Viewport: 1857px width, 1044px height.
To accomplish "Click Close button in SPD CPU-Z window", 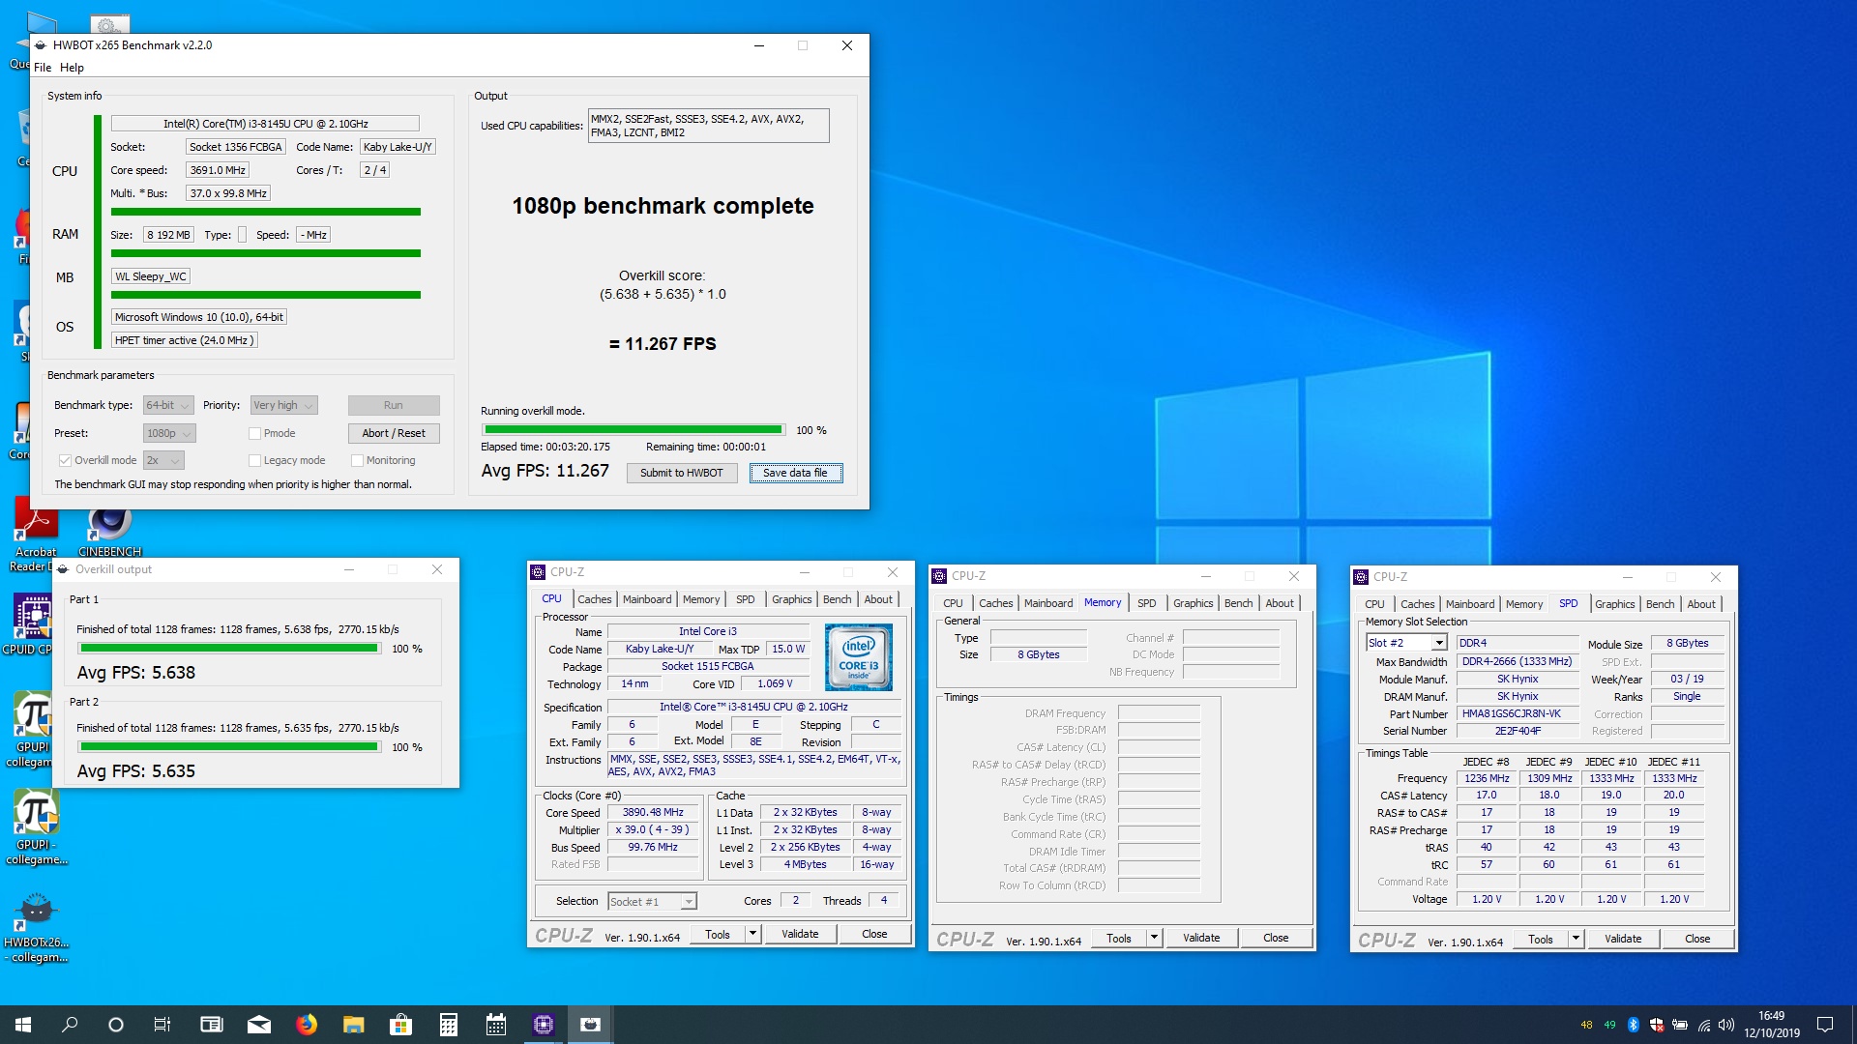I will (1697, 939).
